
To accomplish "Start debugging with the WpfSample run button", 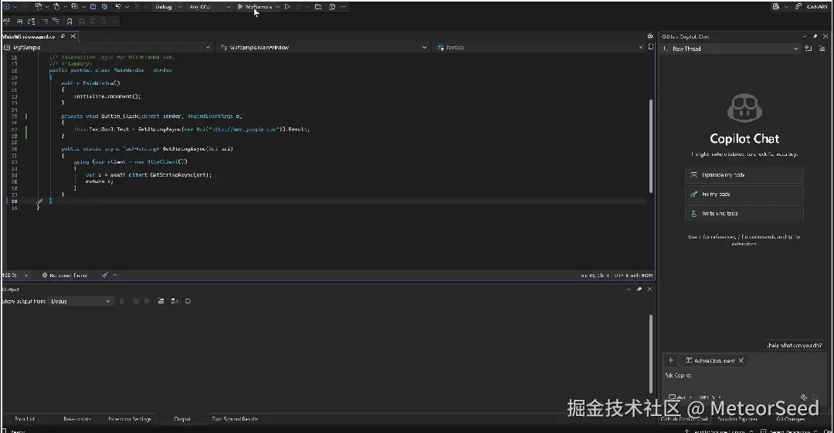I will 255,7.
